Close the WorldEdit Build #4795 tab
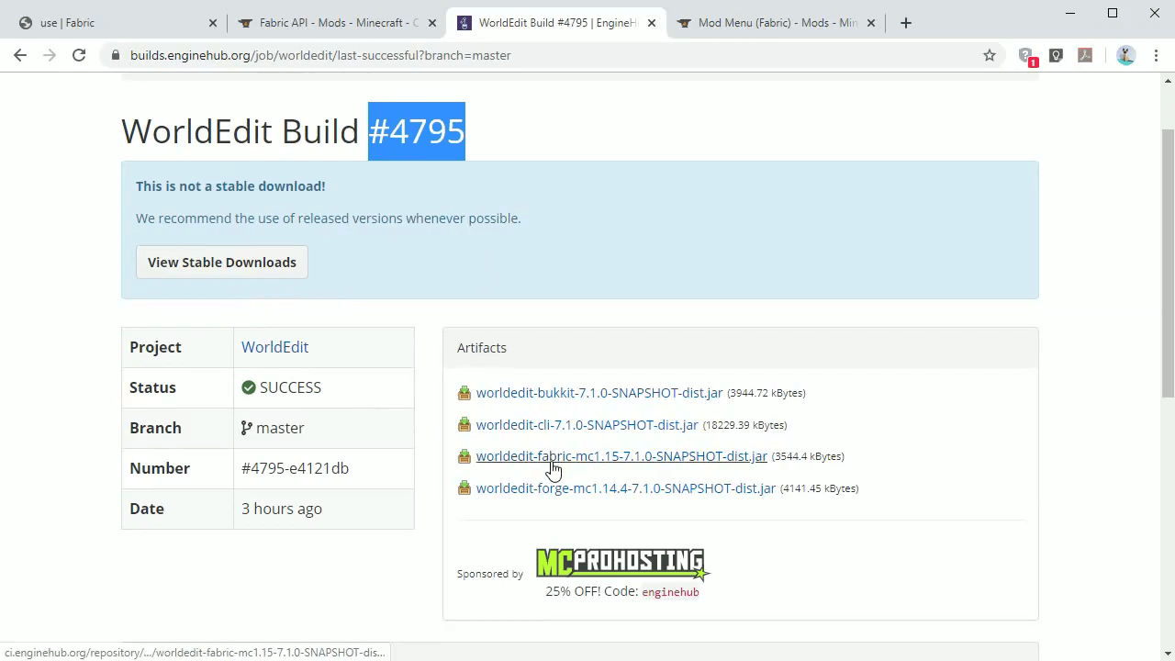Image resolution: width=1175 pixels, height=661 pixels. [652, 23]
